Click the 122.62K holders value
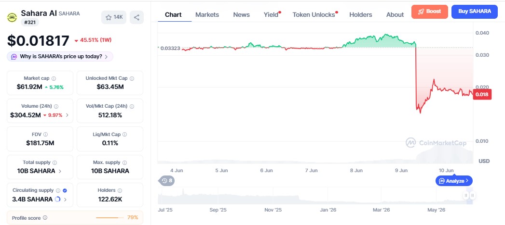The image size is (505, 225). click(110, 200)
